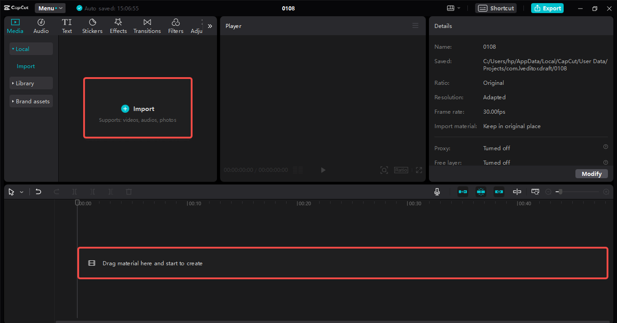Undo the last action
This screenshot has width=617, height=323.
pos(39,192)
